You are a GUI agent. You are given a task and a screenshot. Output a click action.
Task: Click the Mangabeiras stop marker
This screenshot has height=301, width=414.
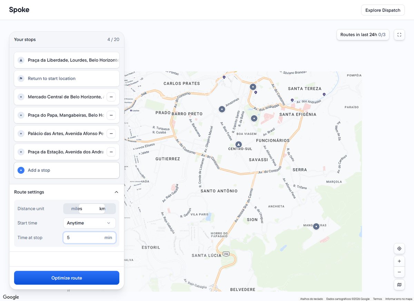pyautogui.click(x=316, y=226)
